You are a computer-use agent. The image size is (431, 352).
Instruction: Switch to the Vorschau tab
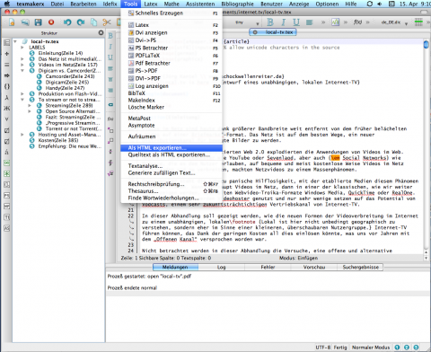(x=314, y=267)
